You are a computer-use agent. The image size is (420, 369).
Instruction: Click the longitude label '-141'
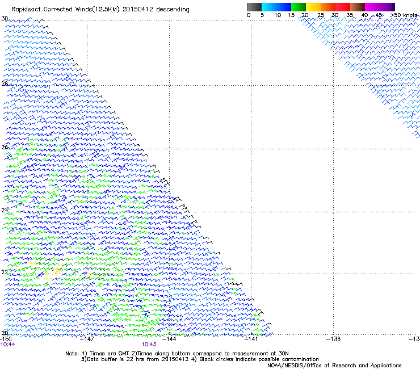251,339
